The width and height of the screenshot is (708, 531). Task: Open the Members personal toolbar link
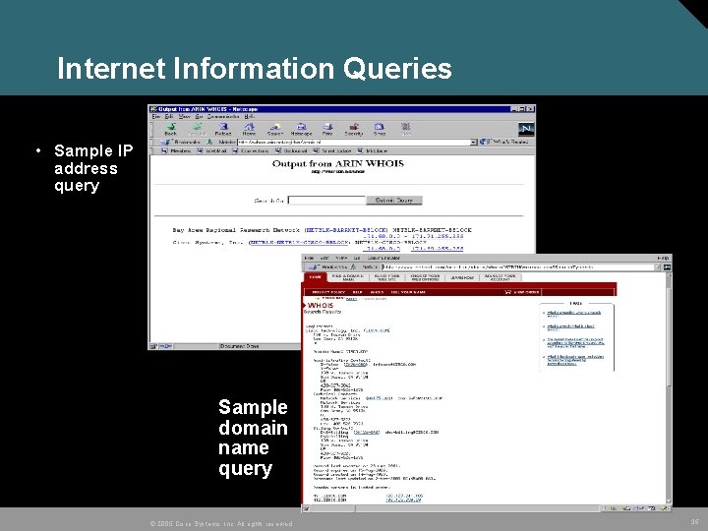coord(177,150)
